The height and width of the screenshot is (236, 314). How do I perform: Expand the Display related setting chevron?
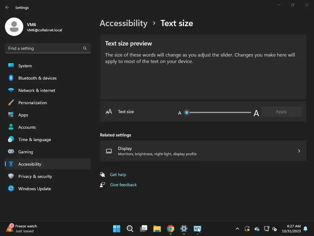coord(299,151)
